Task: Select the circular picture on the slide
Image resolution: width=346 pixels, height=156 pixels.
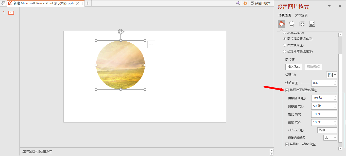Action: coord(120,65)
